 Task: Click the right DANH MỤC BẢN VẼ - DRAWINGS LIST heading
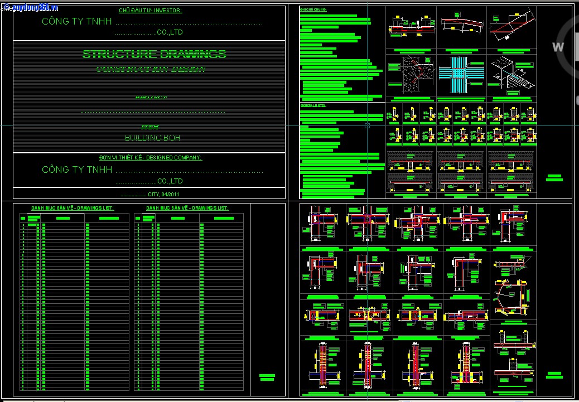(x=187, y=208)
